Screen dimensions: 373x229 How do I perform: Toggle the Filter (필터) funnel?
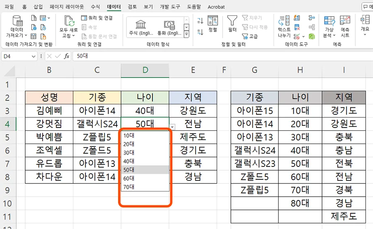(x=232, y=24)
